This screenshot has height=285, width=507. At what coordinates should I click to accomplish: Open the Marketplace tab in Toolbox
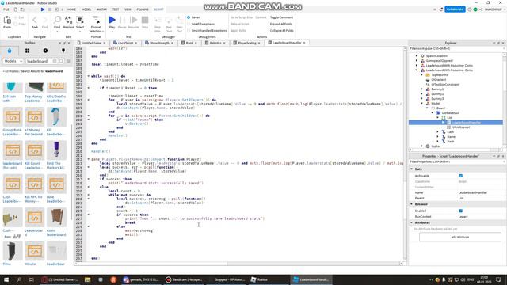pos(10,51)
